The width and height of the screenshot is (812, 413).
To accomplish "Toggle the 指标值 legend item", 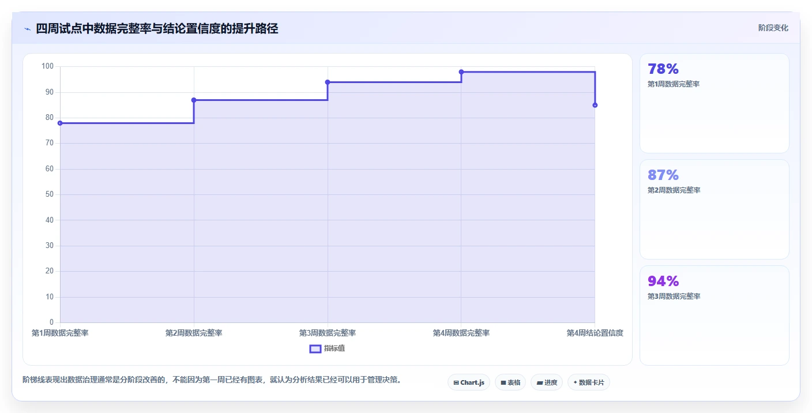I will (x=327, y=348).
